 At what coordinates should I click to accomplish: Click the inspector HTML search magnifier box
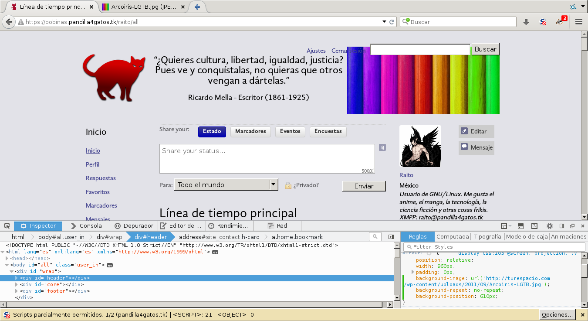(x=375, y=236)
